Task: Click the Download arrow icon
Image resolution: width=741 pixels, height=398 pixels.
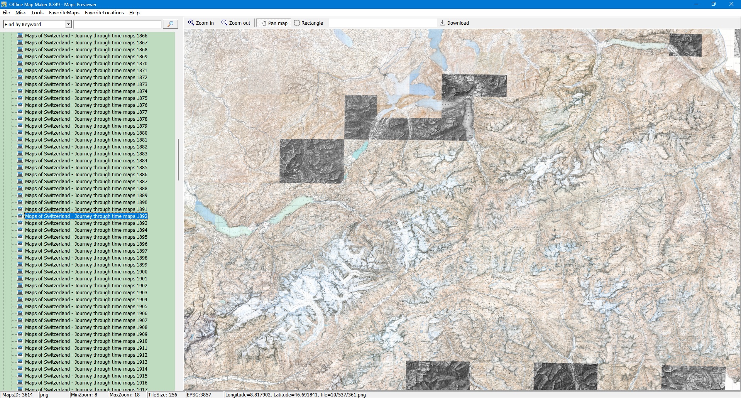Action: [443, 23]
